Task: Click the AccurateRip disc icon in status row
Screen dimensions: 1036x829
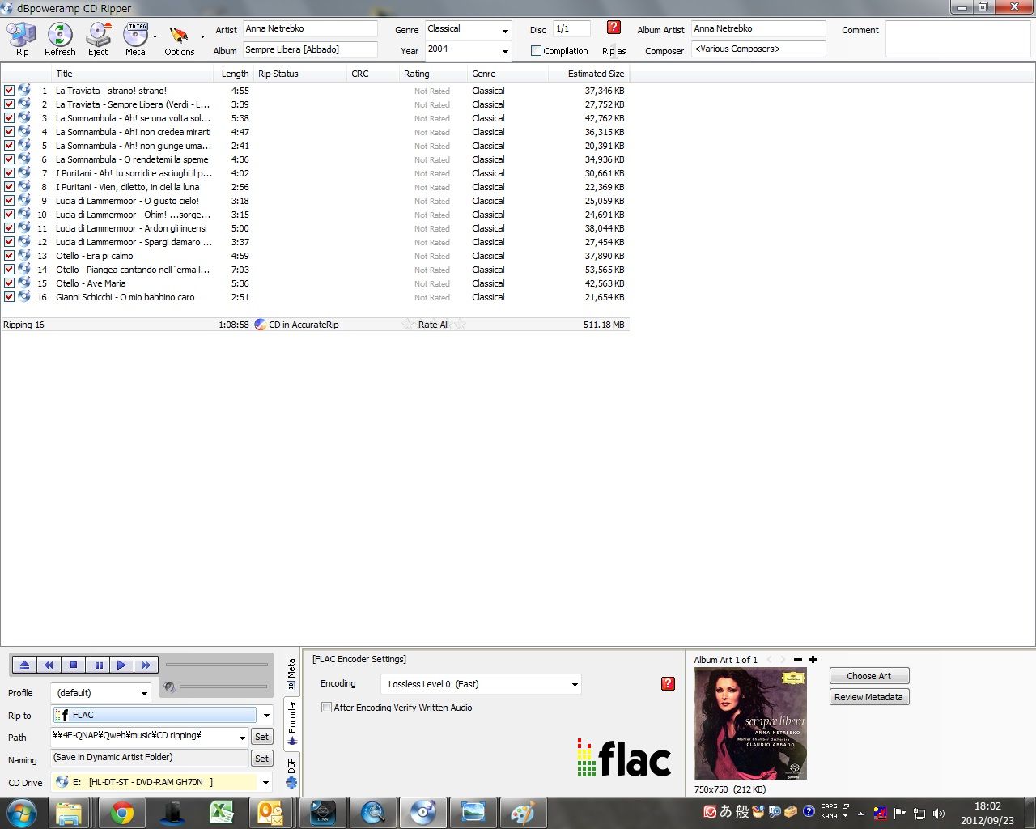Action: tap(260, 325)
